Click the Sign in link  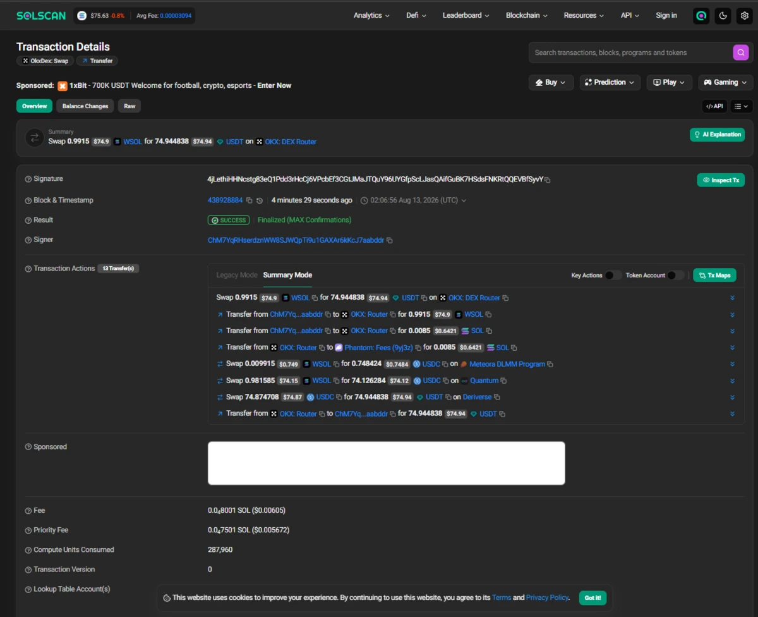(666, 15)
